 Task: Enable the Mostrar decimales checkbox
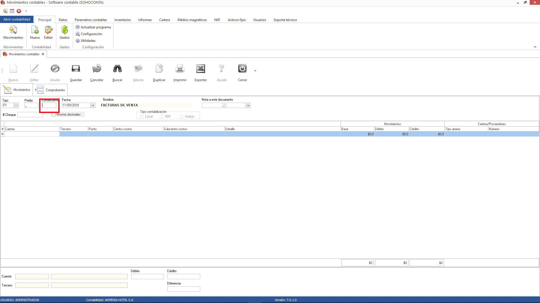53,114
